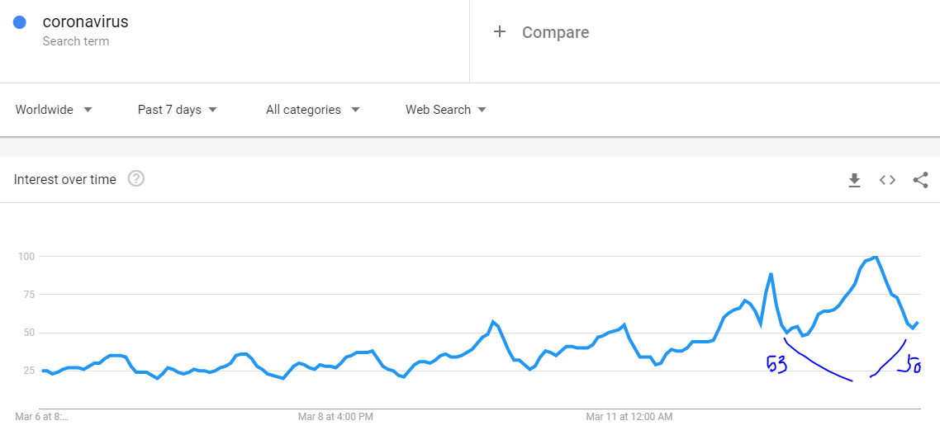Expand the Worldwide region dropdown
Image resolution: width=940 pixels, height=435 pixels.
[54, 110]
